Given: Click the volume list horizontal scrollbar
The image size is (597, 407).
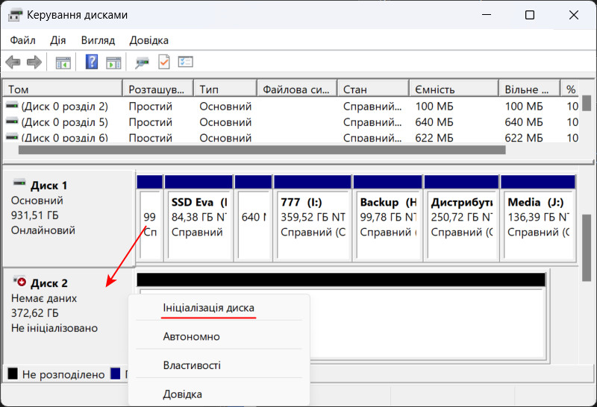Looking at the screenshot, I should [x=262, y=150].
